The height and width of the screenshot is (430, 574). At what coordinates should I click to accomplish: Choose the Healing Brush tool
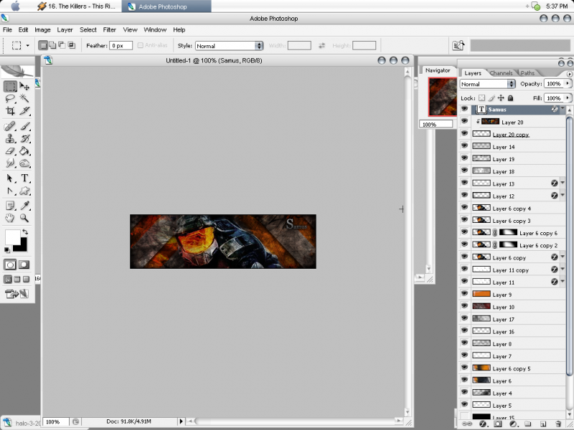point(10,127)
